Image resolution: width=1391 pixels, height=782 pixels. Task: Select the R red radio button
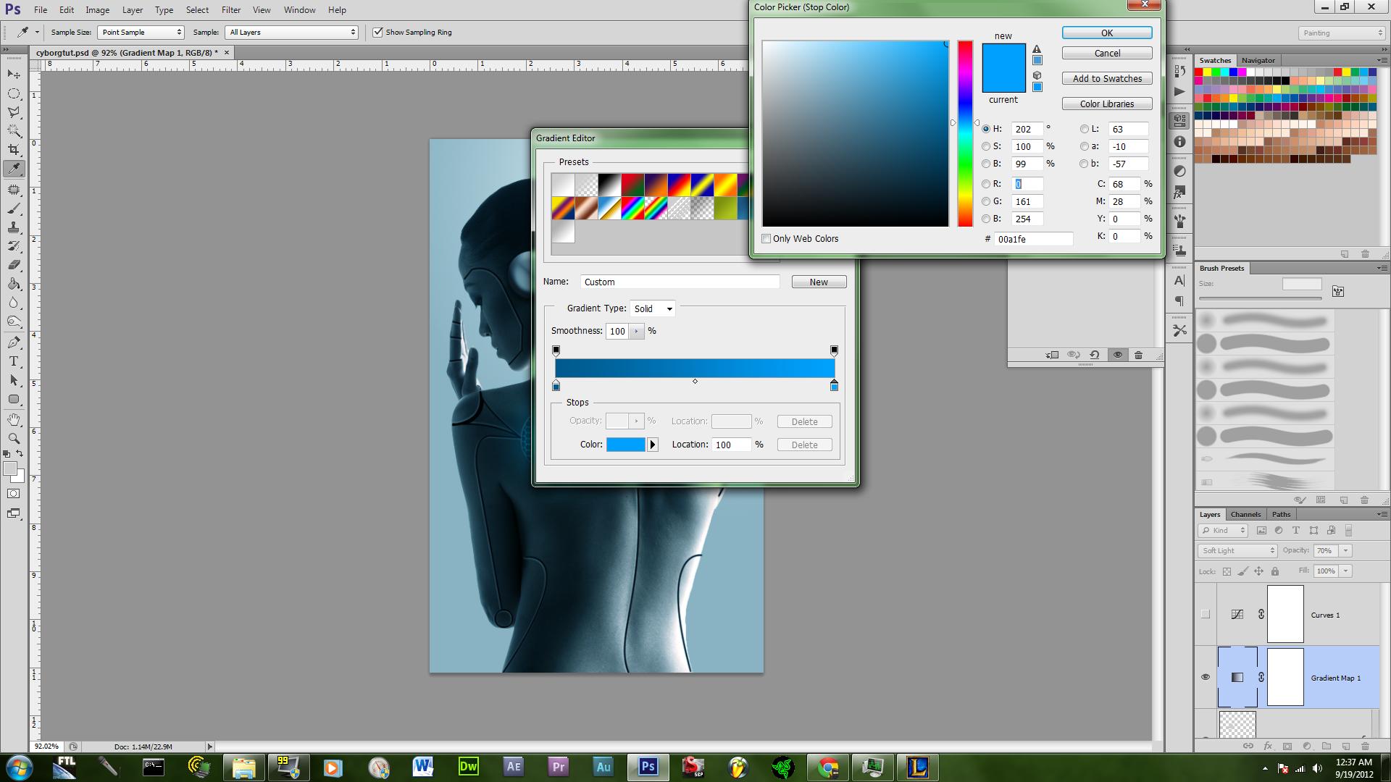click(x=986, y=184)
